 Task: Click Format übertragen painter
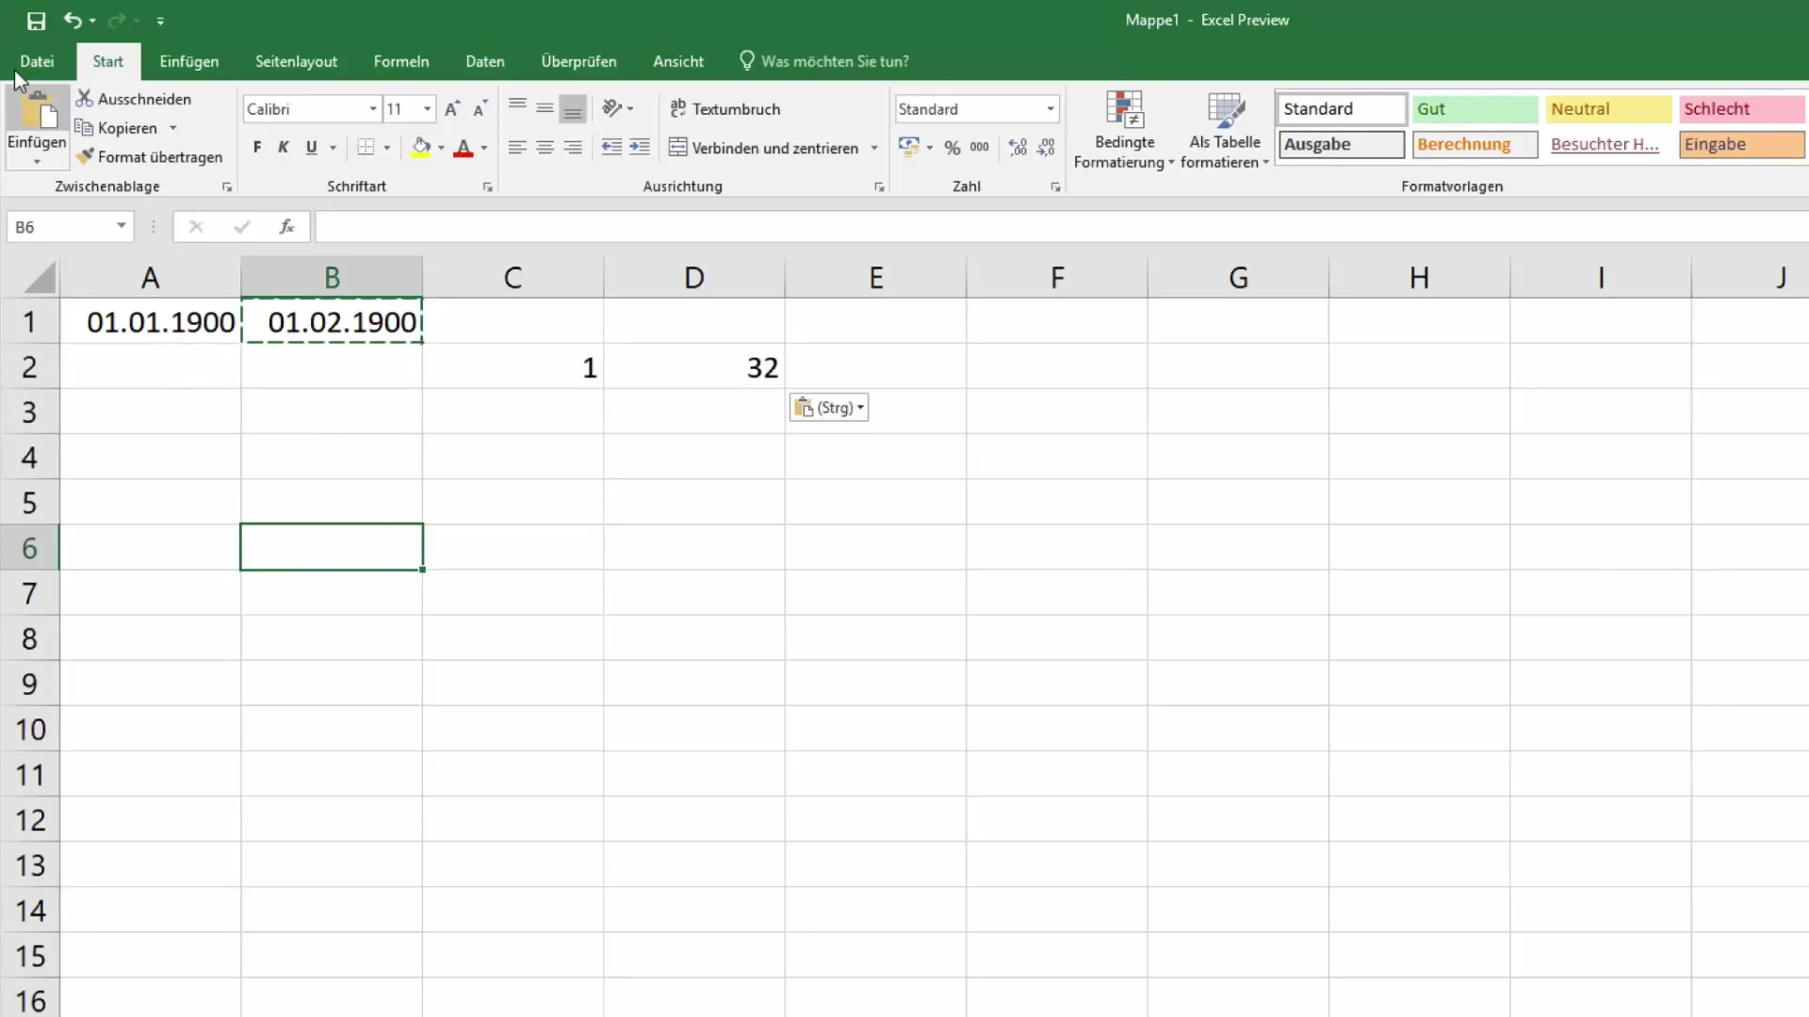(150, 157)
